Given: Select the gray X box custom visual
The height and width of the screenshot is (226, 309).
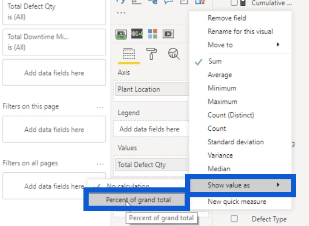Looking at the screenshot, I should coord(168,34).
